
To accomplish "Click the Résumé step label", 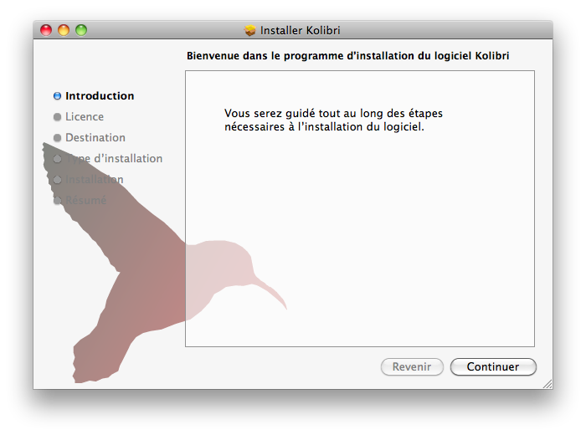I will [x=86, y=200].
